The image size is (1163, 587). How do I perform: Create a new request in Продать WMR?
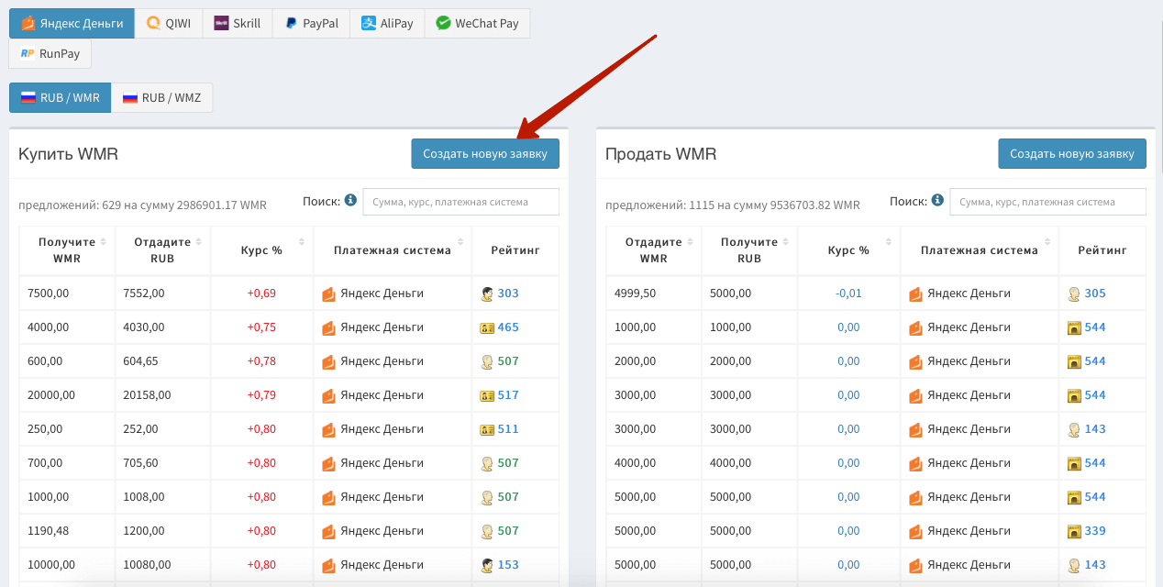(1072, 154)
